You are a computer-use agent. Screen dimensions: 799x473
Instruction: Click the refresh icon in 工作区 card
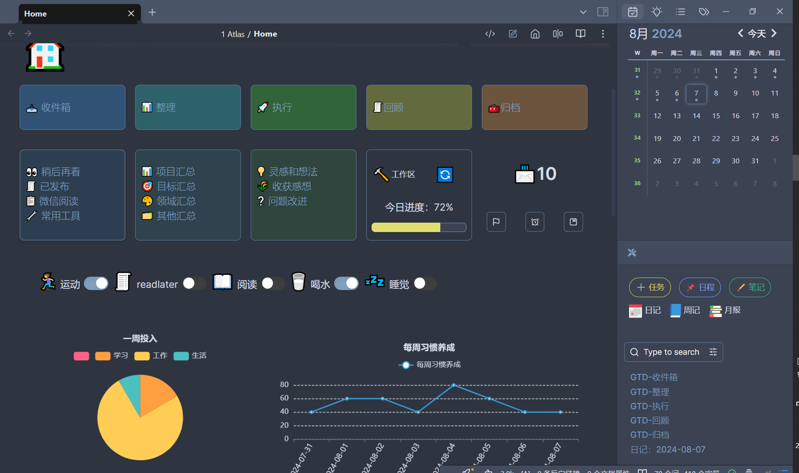click(x=445, y=175)
